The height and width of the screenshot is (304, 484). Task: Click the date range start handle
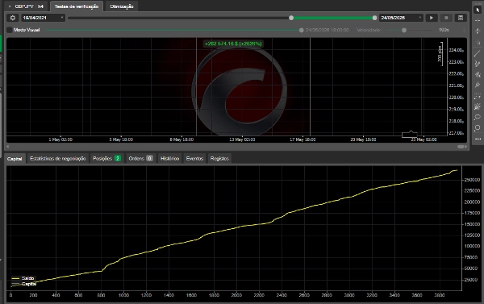pos(291,18)
